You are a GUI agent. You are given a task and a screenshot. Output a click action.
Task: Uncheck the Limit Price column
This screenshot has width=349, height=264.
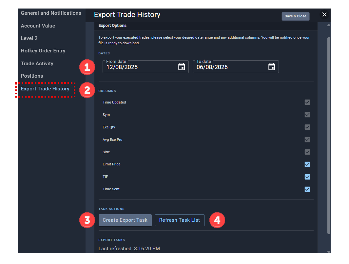point(307,164)
